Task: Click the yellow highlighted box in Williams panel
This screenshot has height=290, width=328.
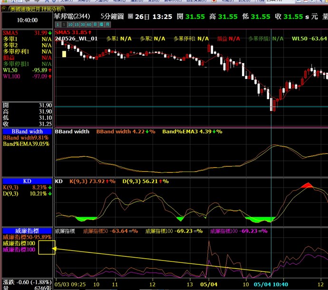Action: click(x=47, y=247)
